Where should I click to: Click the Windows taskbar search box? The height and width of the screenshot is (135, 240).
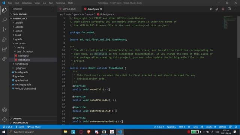[34, 132]
